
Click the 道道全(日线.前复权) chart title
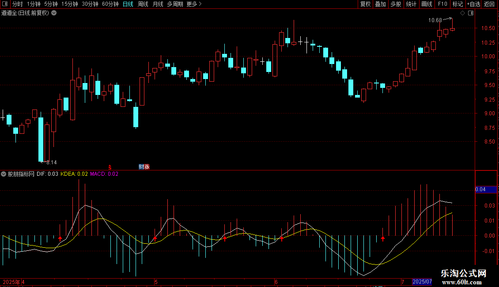click(25, 13)
